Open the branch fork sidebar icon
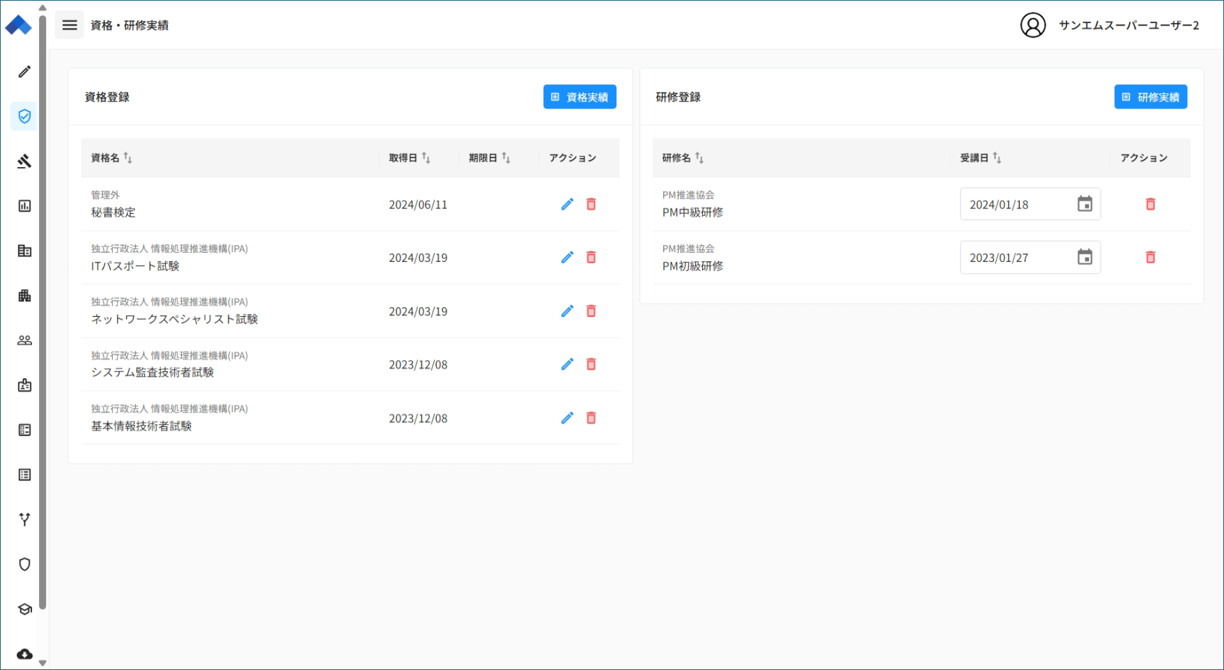The image size is (1224, 670). [24, 520]
